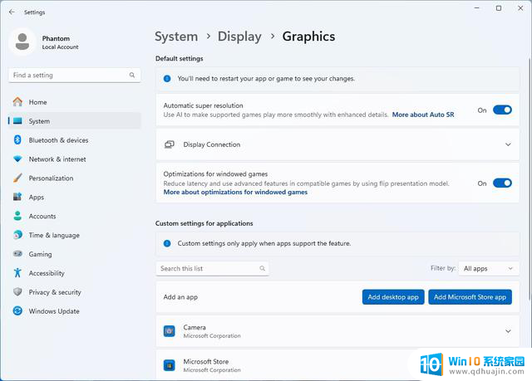The width and height of the screenshot is (532, 381).
Task: Click the info icon beside Custom settings notice
Action: coord(167,243)
